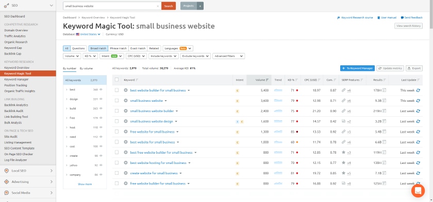This screenshot has height=202, width=433.
Task: Check the 'best website for small business' row
Action: (x=116, y=142)
